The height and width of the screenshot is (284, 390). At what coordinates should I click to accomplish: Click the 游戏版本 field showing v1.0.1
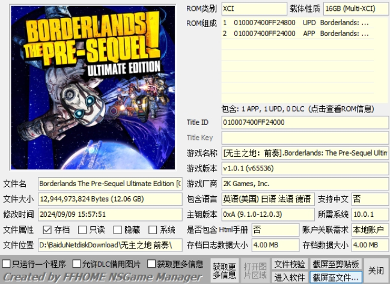pos(305,169)
